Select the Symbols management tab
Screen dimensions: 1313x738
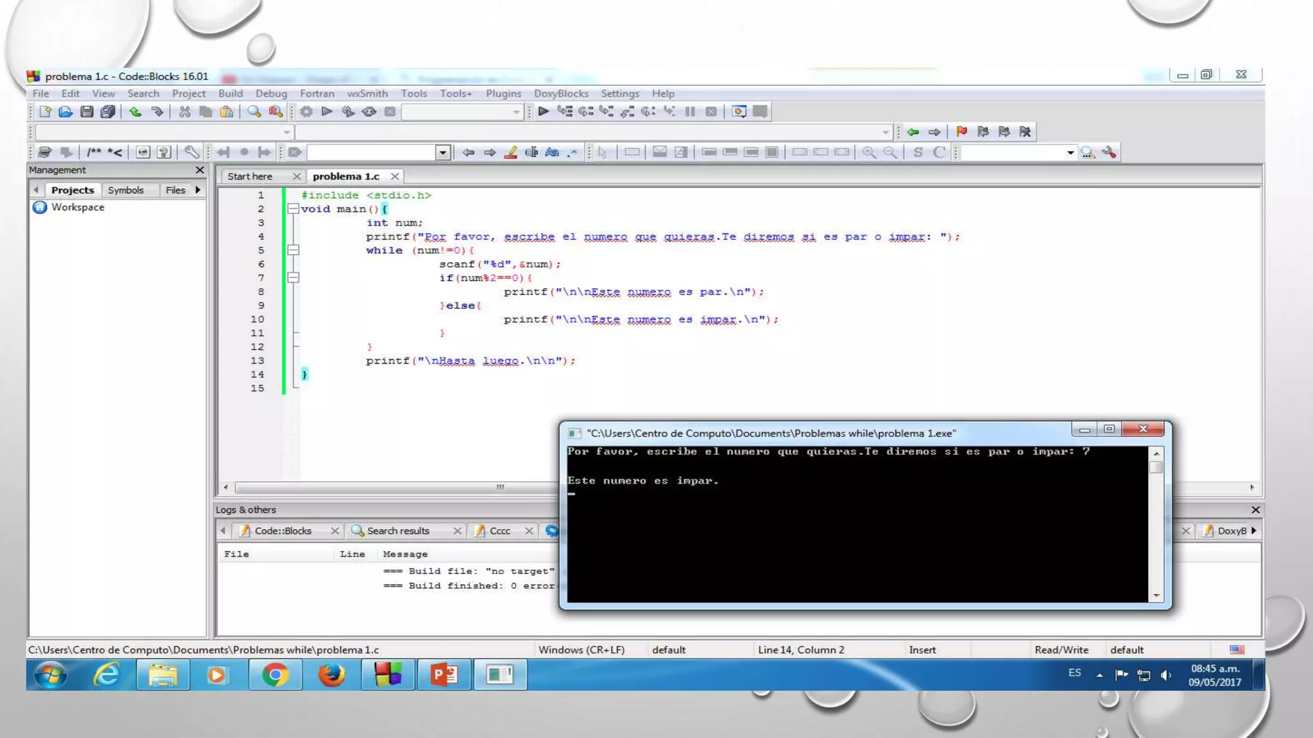[126, 190]
